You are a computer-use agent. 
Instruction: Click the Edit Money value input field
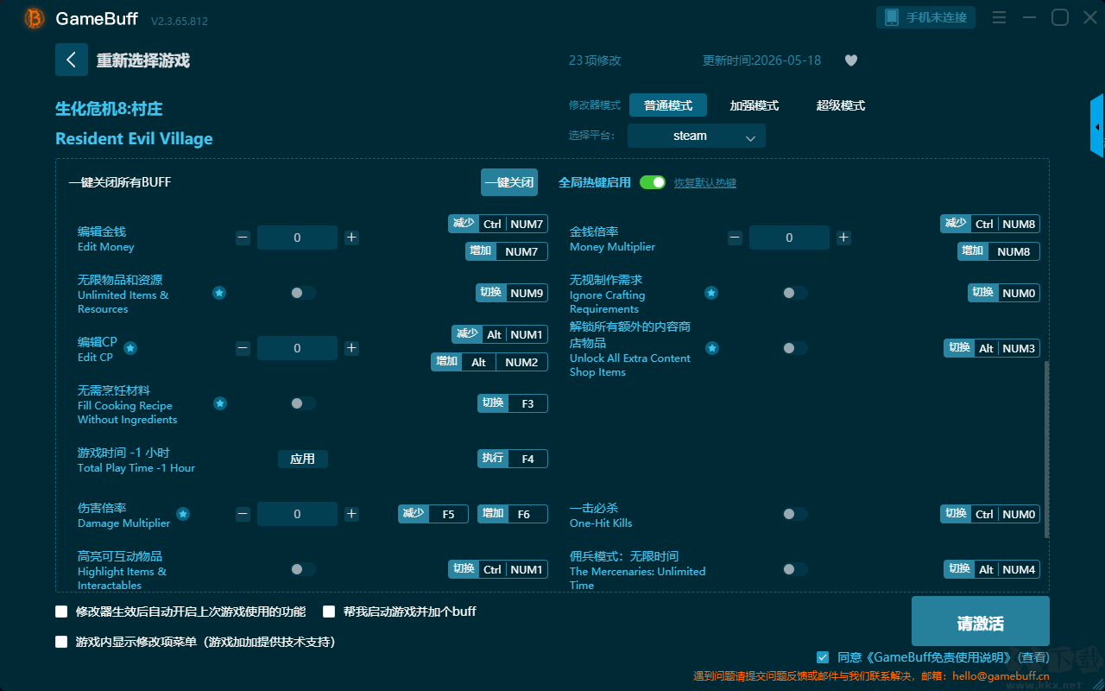tap(297, 238)
